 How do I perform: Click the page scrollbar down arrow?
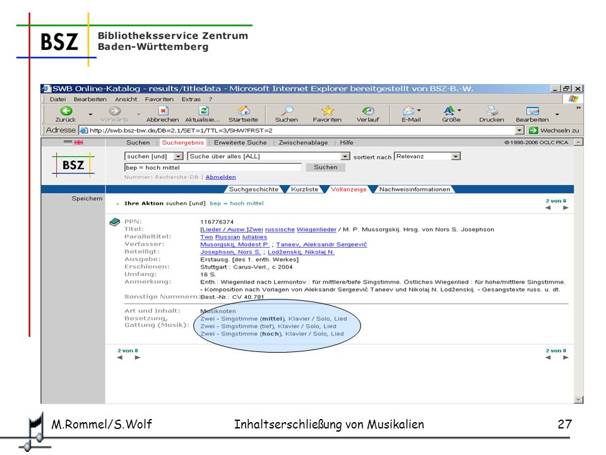578,399
